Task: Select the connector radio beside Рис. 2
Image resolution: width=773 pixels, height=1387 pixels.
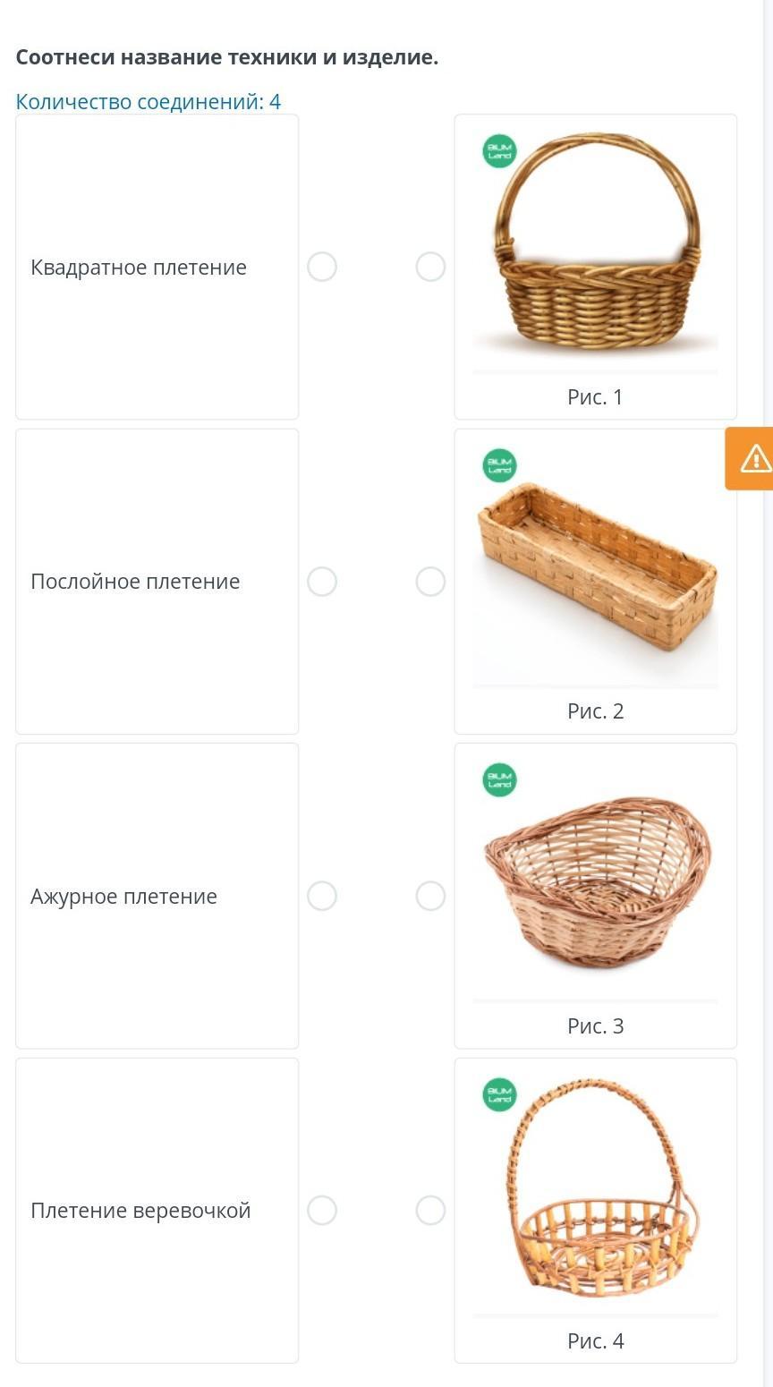Action: [430, 582]
